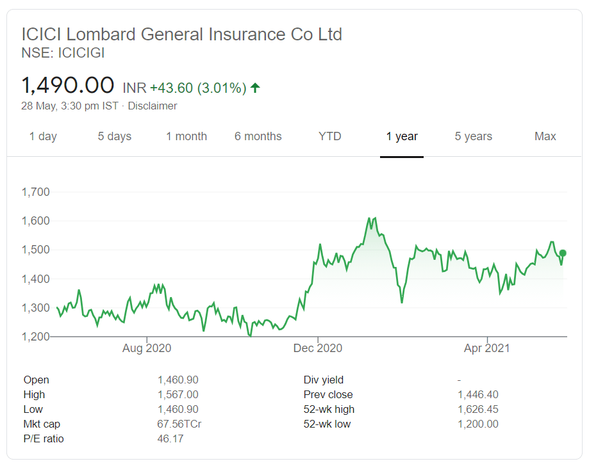The width and height of the screenshot is (589, 466).
Task: Click the 1,300 y-axis label
Action: (36, 308)
